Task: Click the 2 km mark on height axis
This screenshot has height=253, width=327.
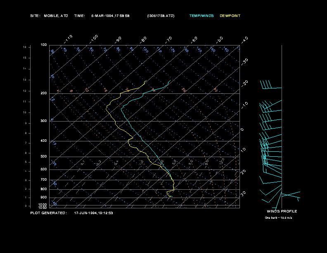Action: tap(26, 189)
